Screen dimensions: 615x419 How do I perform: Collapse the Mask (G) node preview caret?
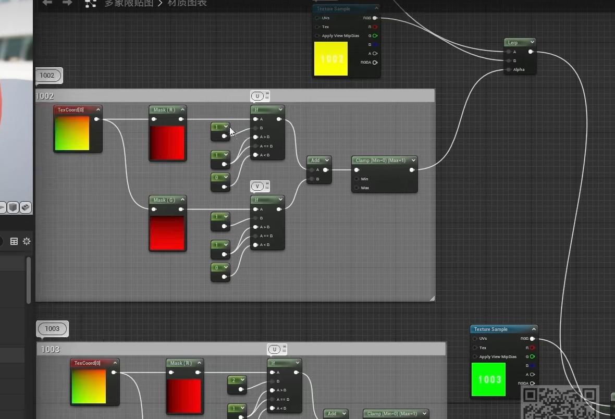tap(182, 200)
